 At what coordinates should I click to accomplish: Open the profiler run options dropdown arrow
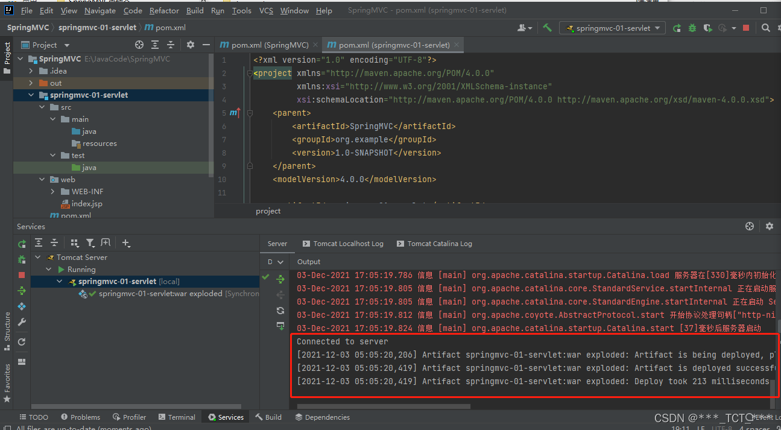coord(733,28)
